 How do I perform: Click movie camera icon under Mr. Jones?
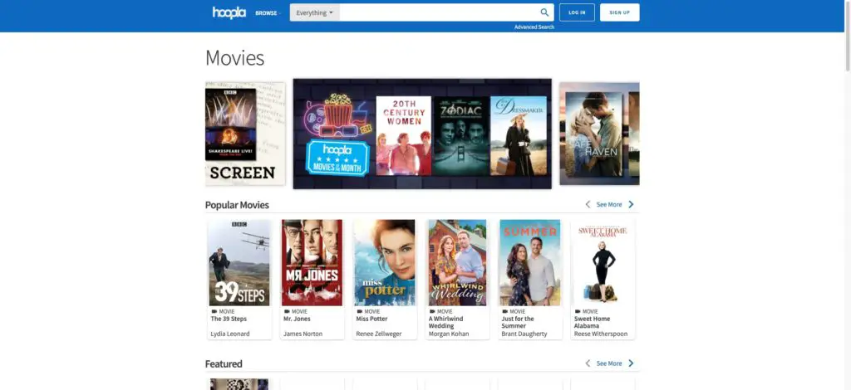pos(287,311)
